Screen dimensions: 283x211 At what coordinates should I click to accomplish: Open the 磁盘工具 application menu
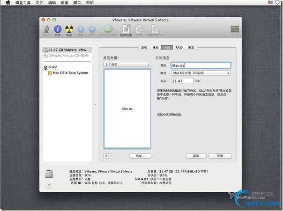[x=23, y=3]
